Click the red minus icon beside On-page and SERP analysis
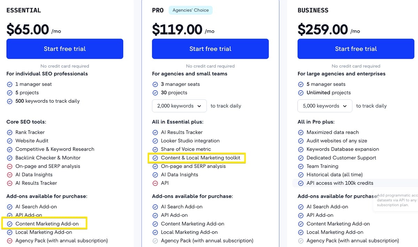Screen dimensions: 418x247 coord(10,166)
